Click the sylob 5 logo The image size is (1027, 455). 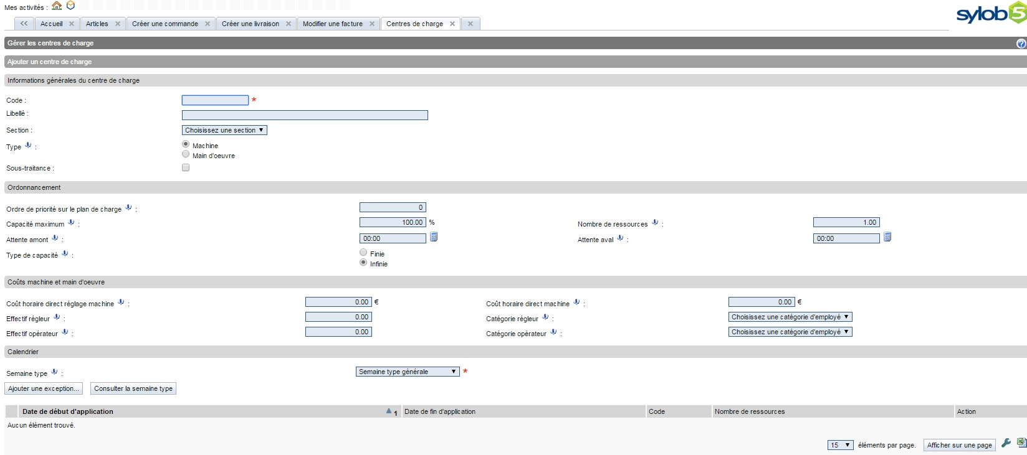(x=991, y=13)
